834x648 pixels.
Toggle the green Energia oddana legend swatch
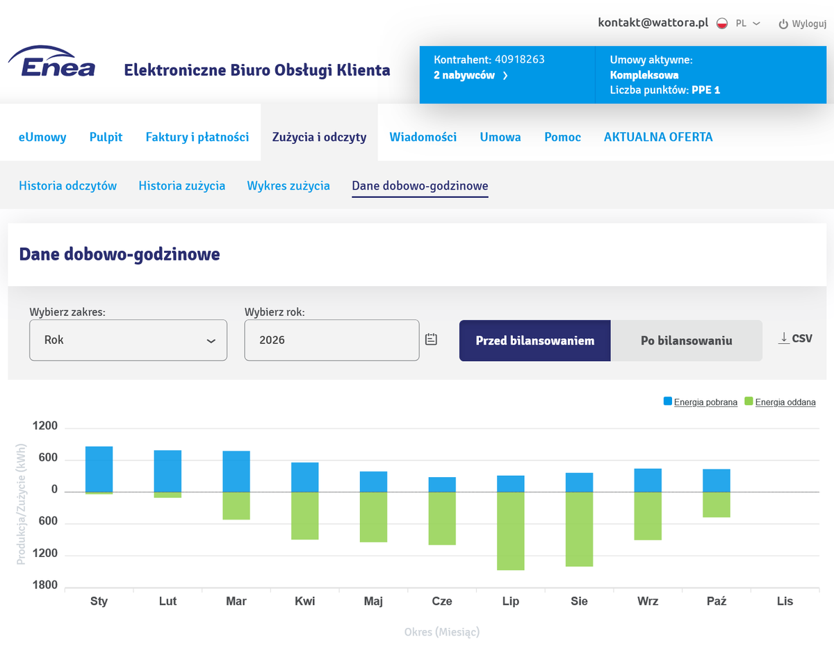[x=749, y=401]
